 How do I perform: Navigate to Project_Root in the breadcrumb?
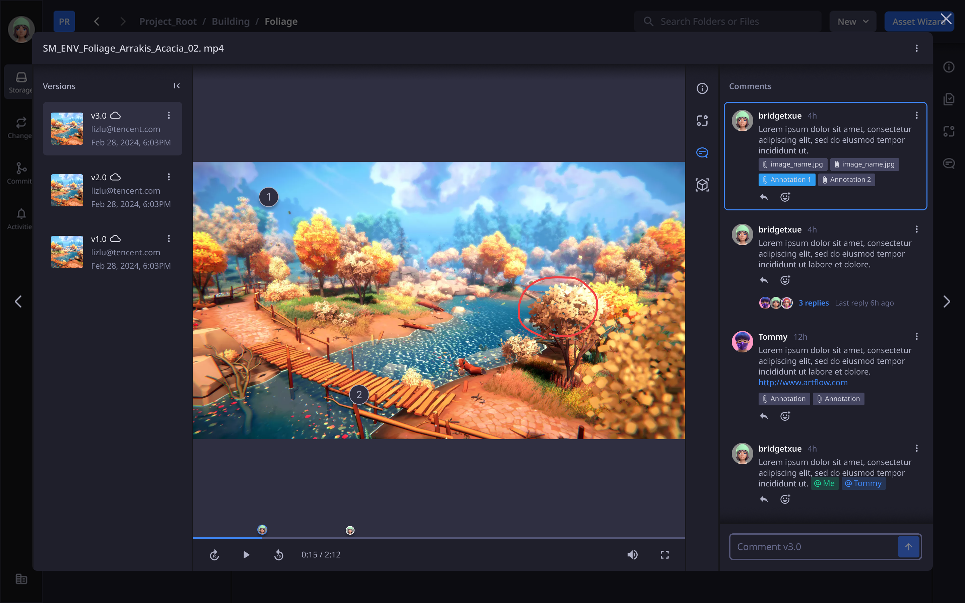coord(168,21)
